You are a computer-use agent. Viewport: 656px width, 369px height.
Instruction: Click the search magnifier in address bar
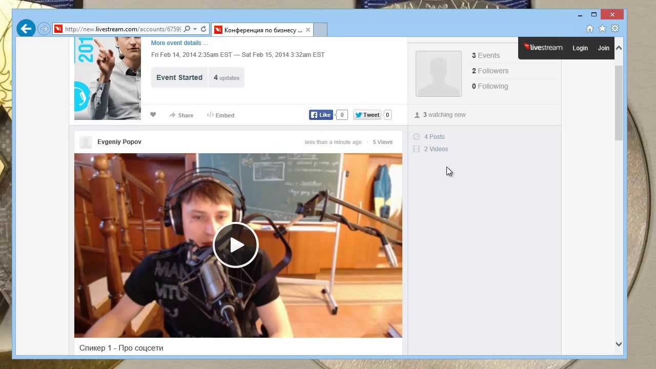coord(187,29)
